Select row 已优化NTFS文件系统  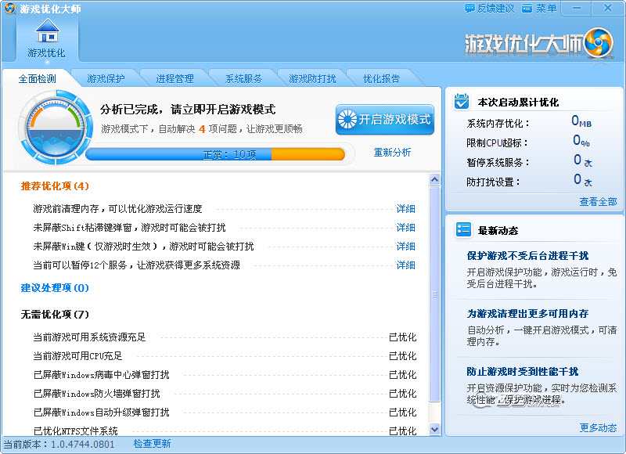(x=225, y=431)
